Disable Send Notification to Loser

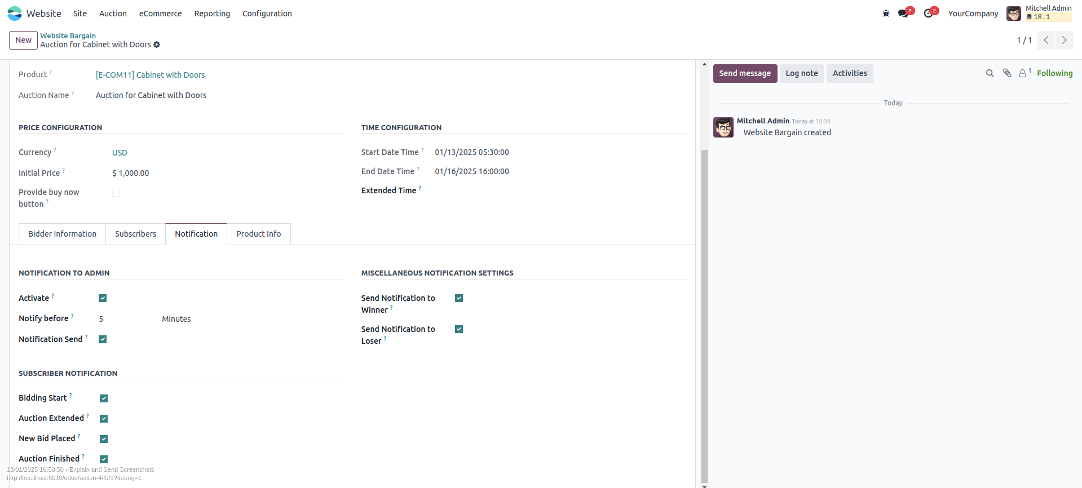click(459, 329)
